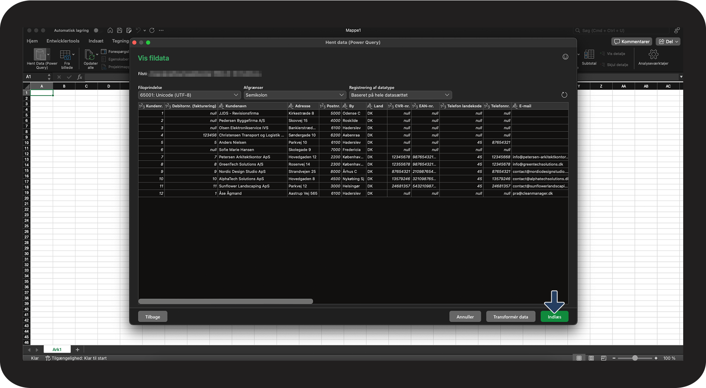Expand Registrering af datatype dropdown

[x=400, y=95]
